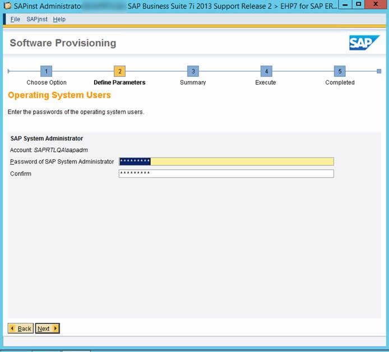
Task: Click step 5 Completed marker
Action: [x=340, y=71]
